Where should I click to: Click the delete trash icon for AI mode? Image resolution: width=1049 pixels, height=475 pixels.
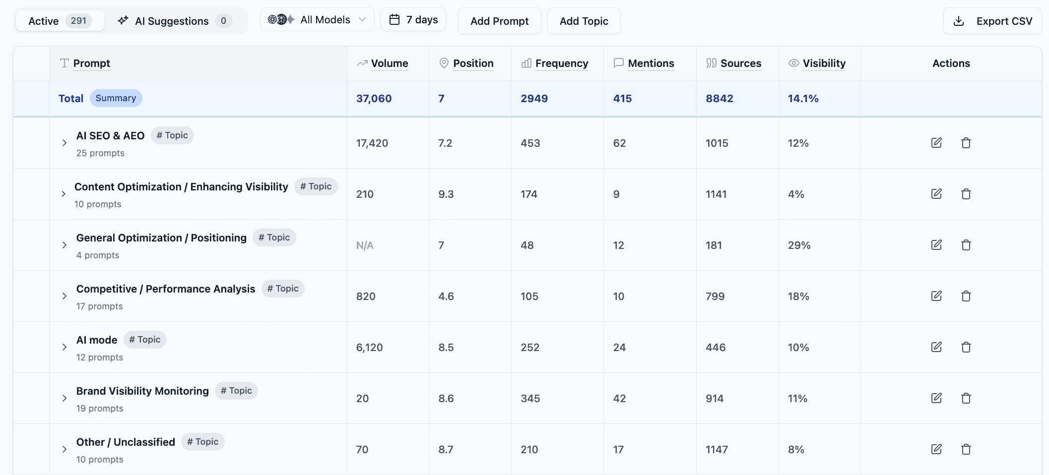coord(966,347)
